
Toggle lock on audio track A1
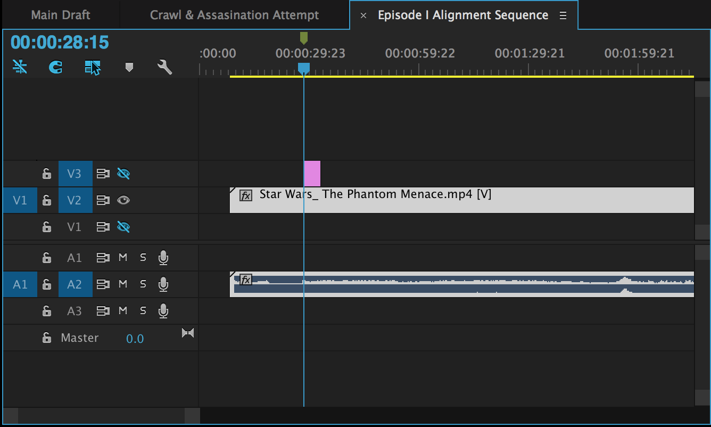[x=47, y=258]
